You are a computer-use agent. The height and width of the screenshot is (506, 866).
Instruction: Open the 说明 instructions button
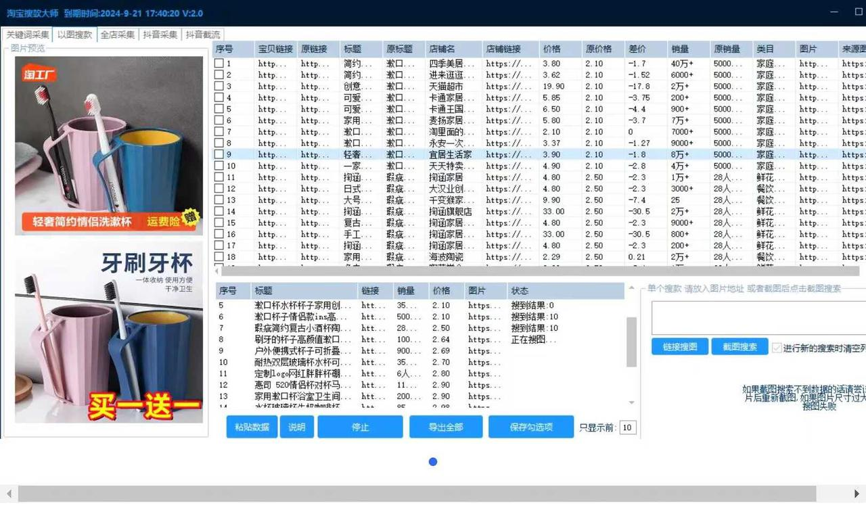click(x=296, y=427)
